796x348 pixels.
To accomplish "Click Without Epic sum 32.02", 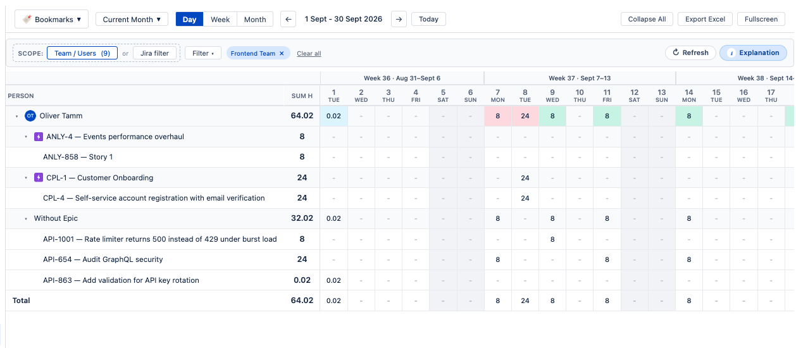I will pos(302,218).
